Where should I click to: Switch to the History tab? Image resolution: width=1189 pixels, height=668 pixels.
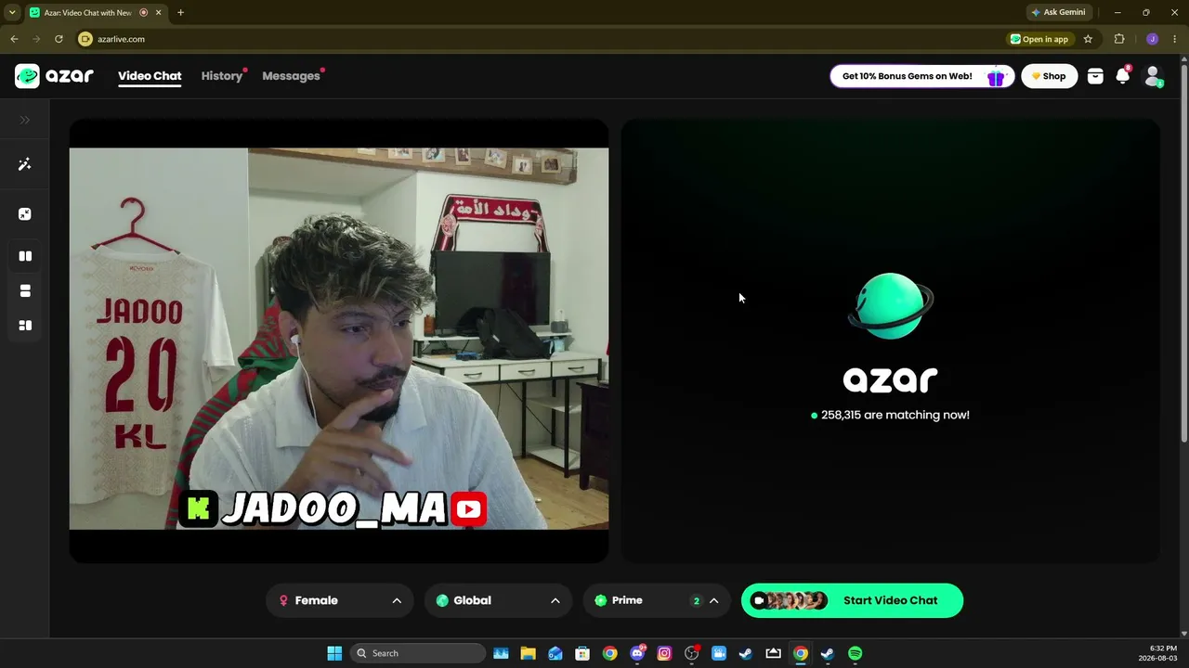coord(222,76)
